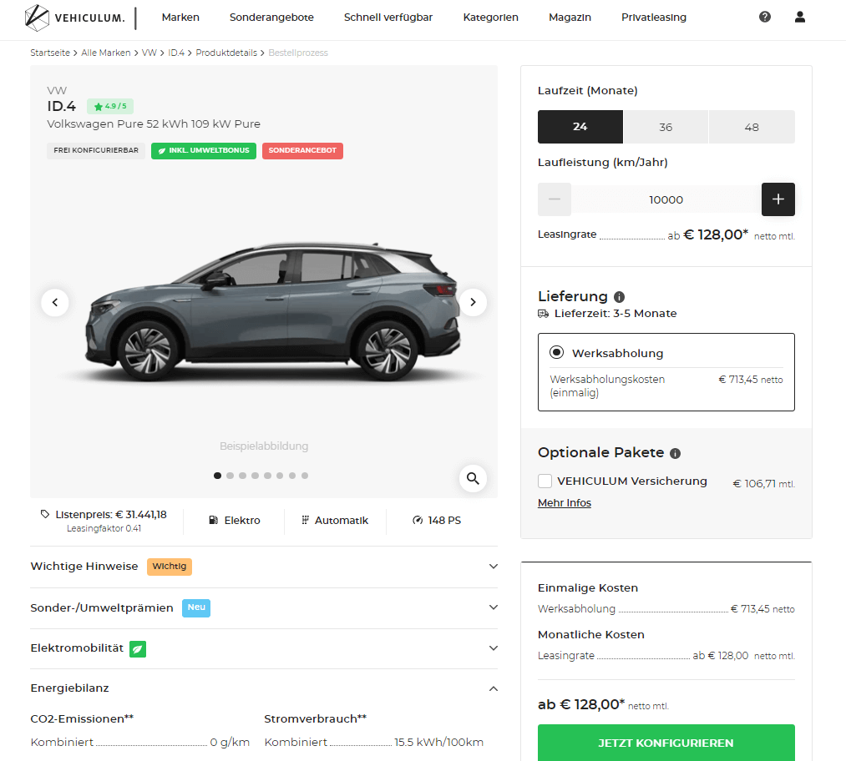Image resolution: width=846 pixels, height=761 pixels.
Task: Open the image zoom magnifier button
Action: point(473,478)
